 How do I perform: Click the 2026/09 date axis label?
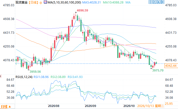(x=90, y=106)
